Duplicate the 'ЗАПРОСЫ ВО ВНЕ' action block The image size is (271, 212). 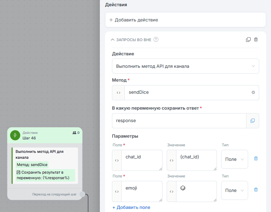point(248,39)
